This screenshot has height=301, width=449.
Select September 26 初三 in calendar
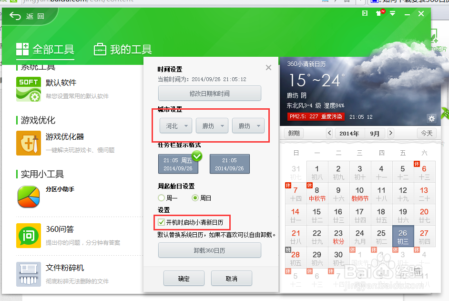click(403, 236)
